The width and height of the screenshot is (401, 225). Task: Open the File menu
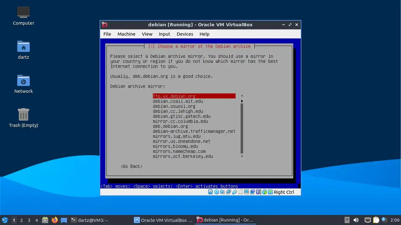(107, 34)
